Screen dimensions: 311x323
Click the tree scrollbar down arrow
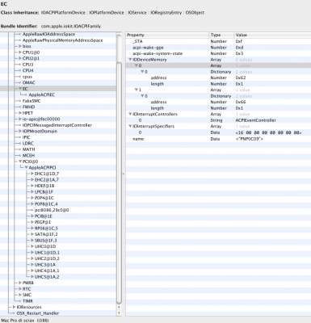(119, 313)
